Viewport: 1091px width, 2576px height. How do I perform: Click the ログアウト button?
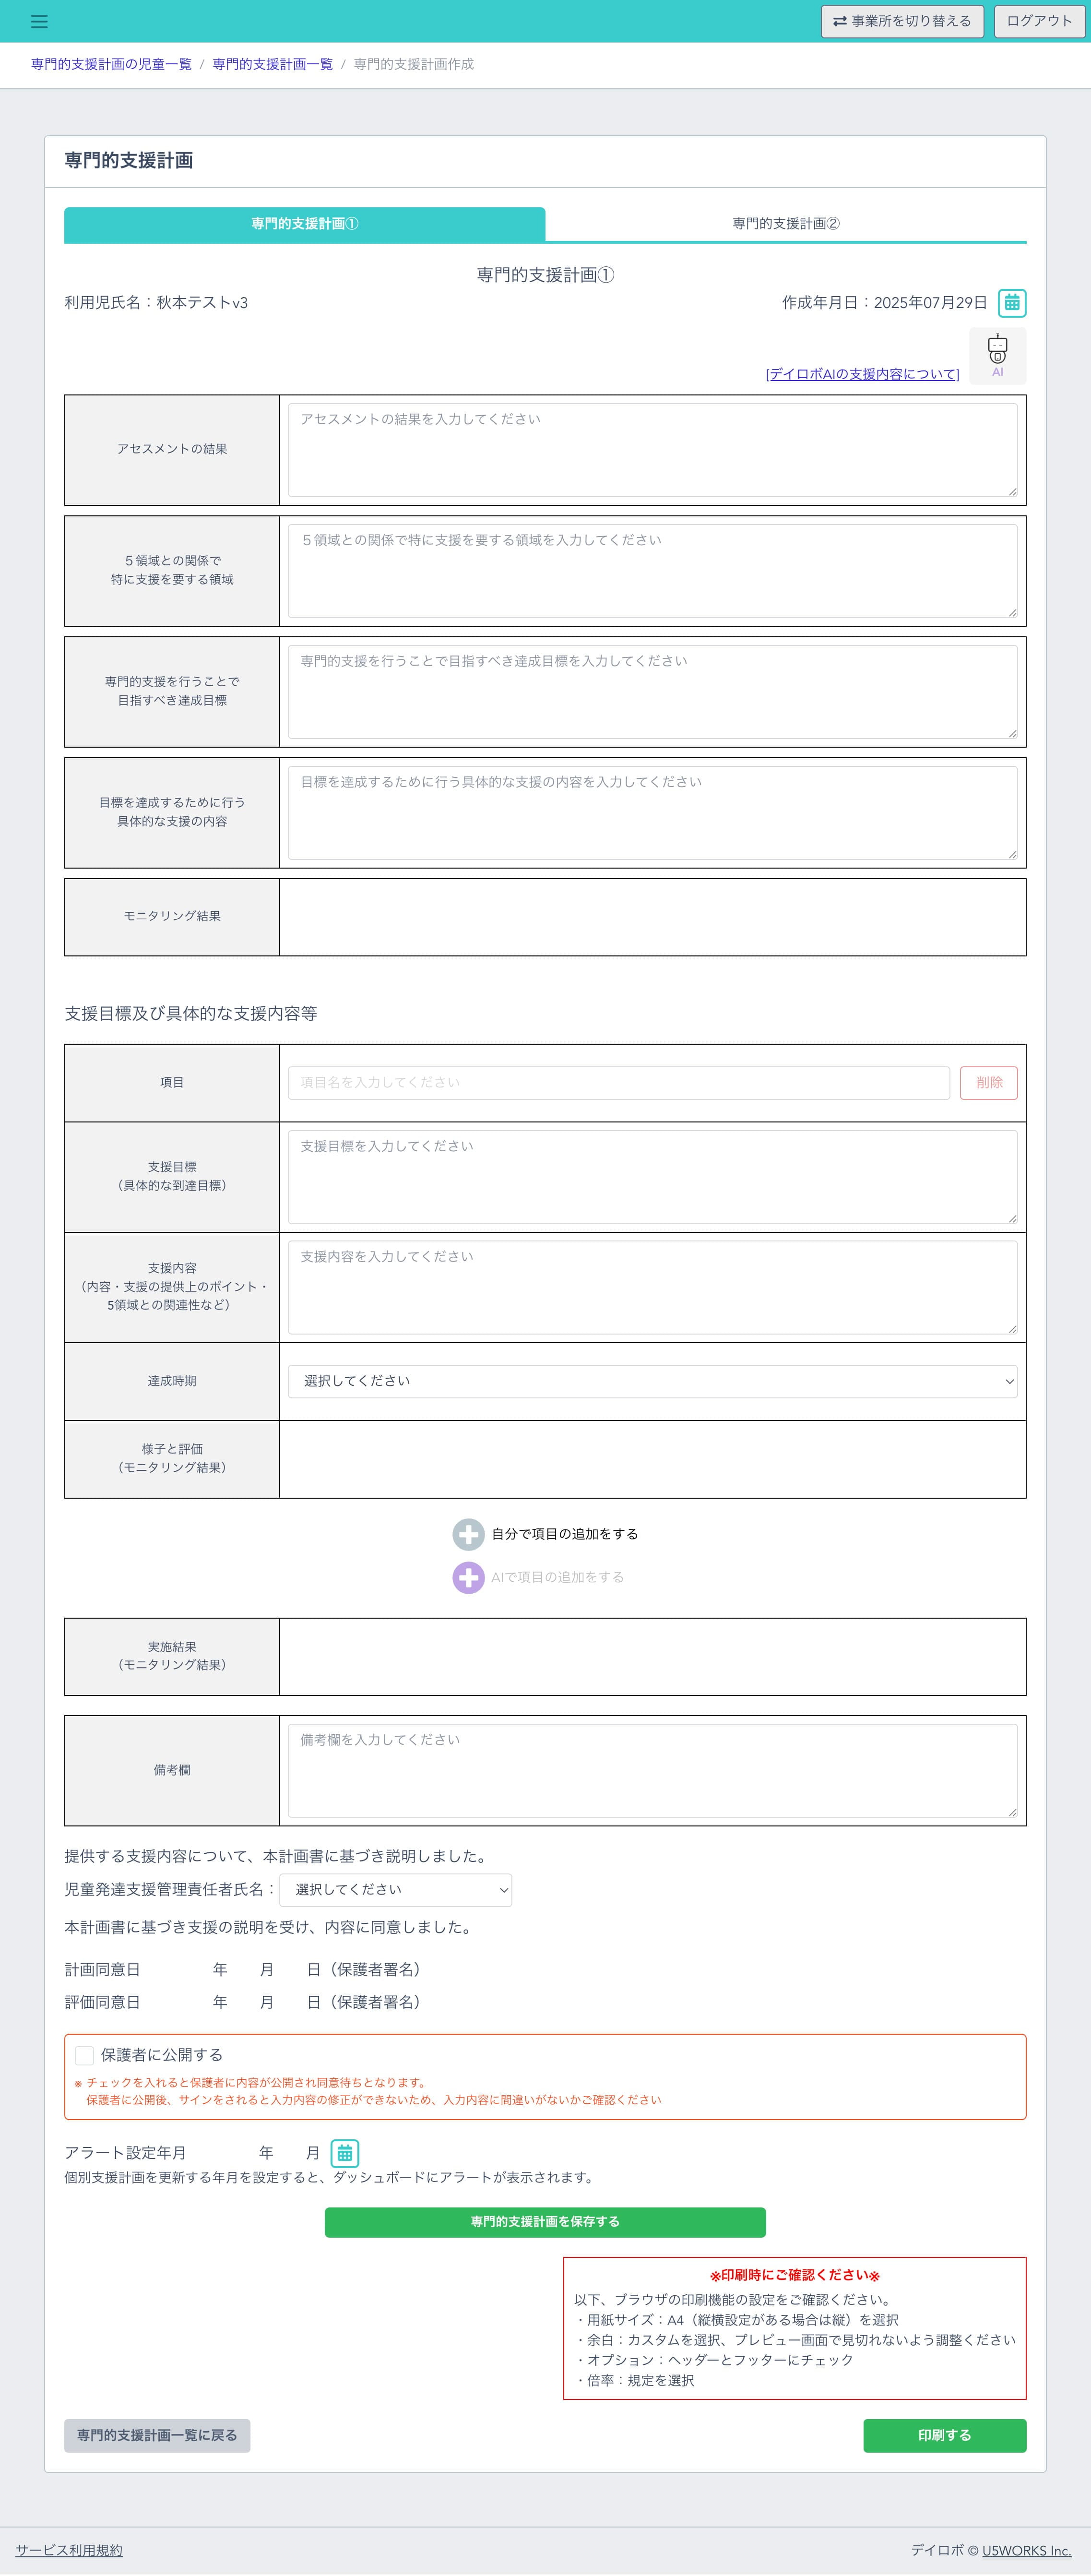click(1039, 21)
